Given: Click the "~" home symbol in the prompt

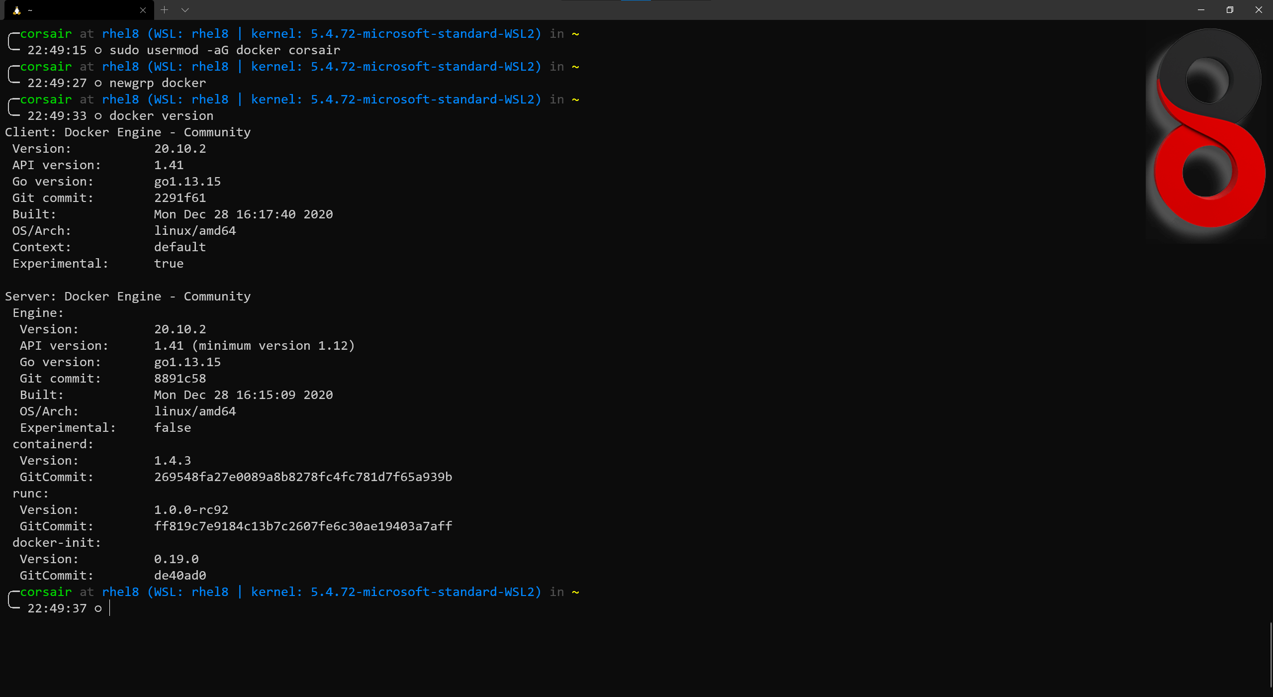Looking at the screenshot, I should pos(575,592).
